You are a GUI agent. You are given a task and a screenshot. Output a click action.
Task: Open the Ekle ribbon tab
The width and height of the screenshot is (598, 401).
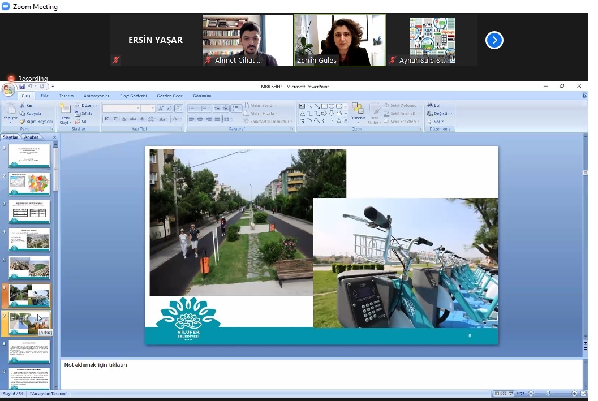coord(44,96)
